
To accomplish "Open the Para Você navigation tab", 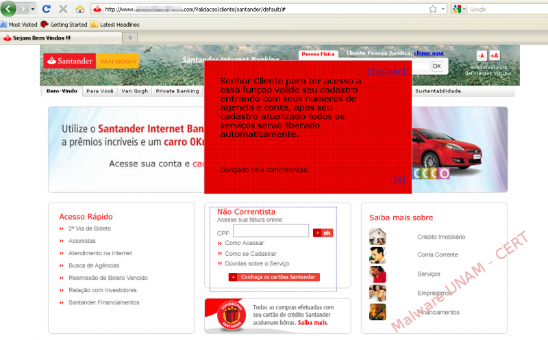I will (x=99, y=91).
